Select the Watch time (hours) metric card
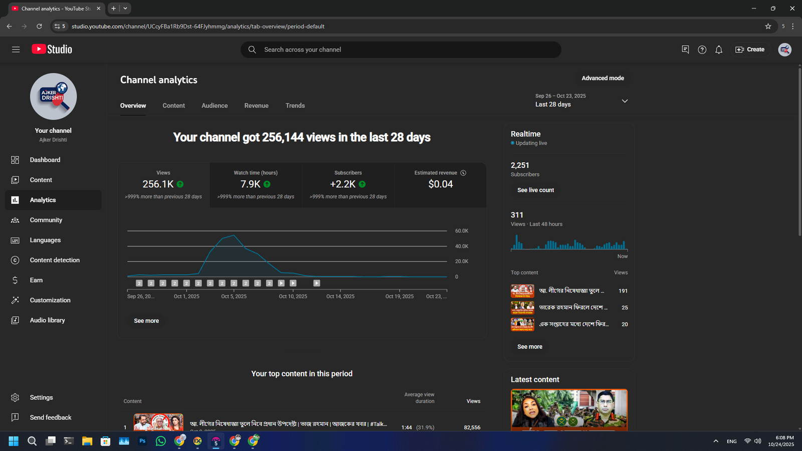802x451 pixels. click(x=256, y=184)
